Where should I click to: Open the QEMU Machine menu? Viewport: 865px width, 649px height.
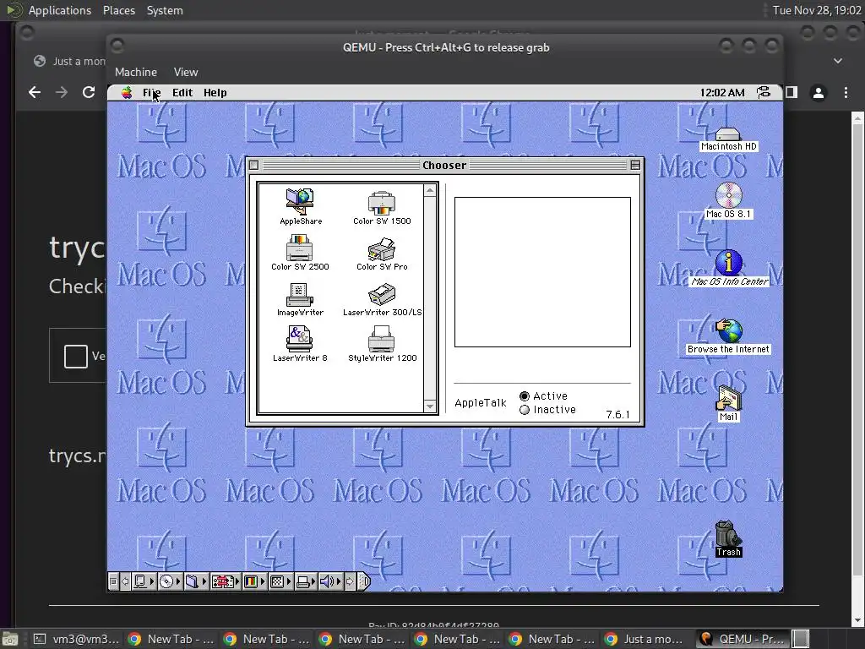[x=136, y=73]
